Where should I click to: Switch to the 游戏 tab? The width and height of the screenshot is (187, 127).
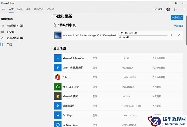tap(20, 9)
